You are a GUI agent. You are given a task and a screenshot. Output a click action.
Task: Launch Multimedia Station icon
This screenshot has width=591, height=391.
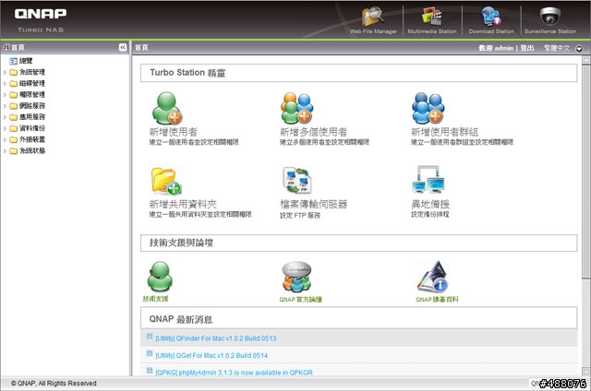(x=431, y=17)
